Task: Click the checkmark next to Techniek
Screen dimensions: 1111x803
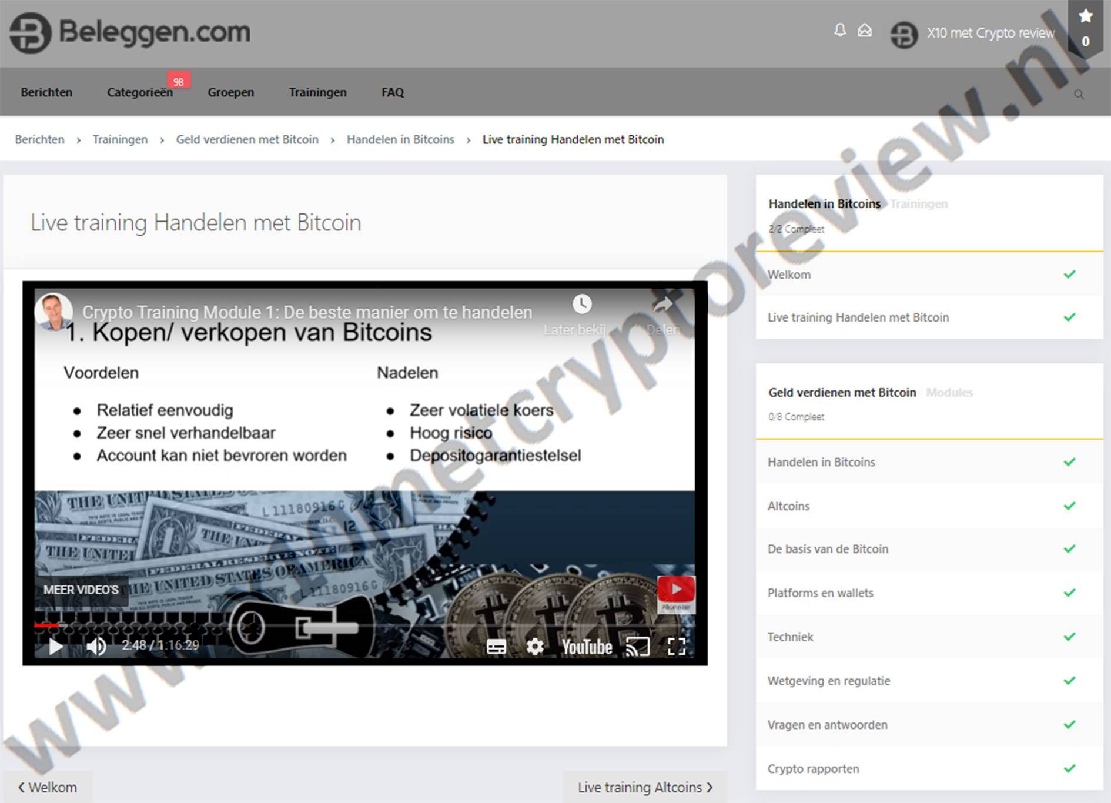Action: (1069, 637)
